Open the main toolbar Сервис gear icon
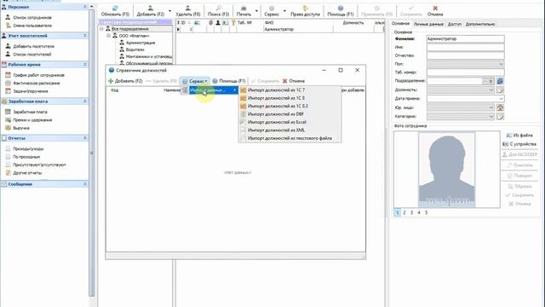The height and width of the screenshot is (307, 545). (x=272, y=9)
